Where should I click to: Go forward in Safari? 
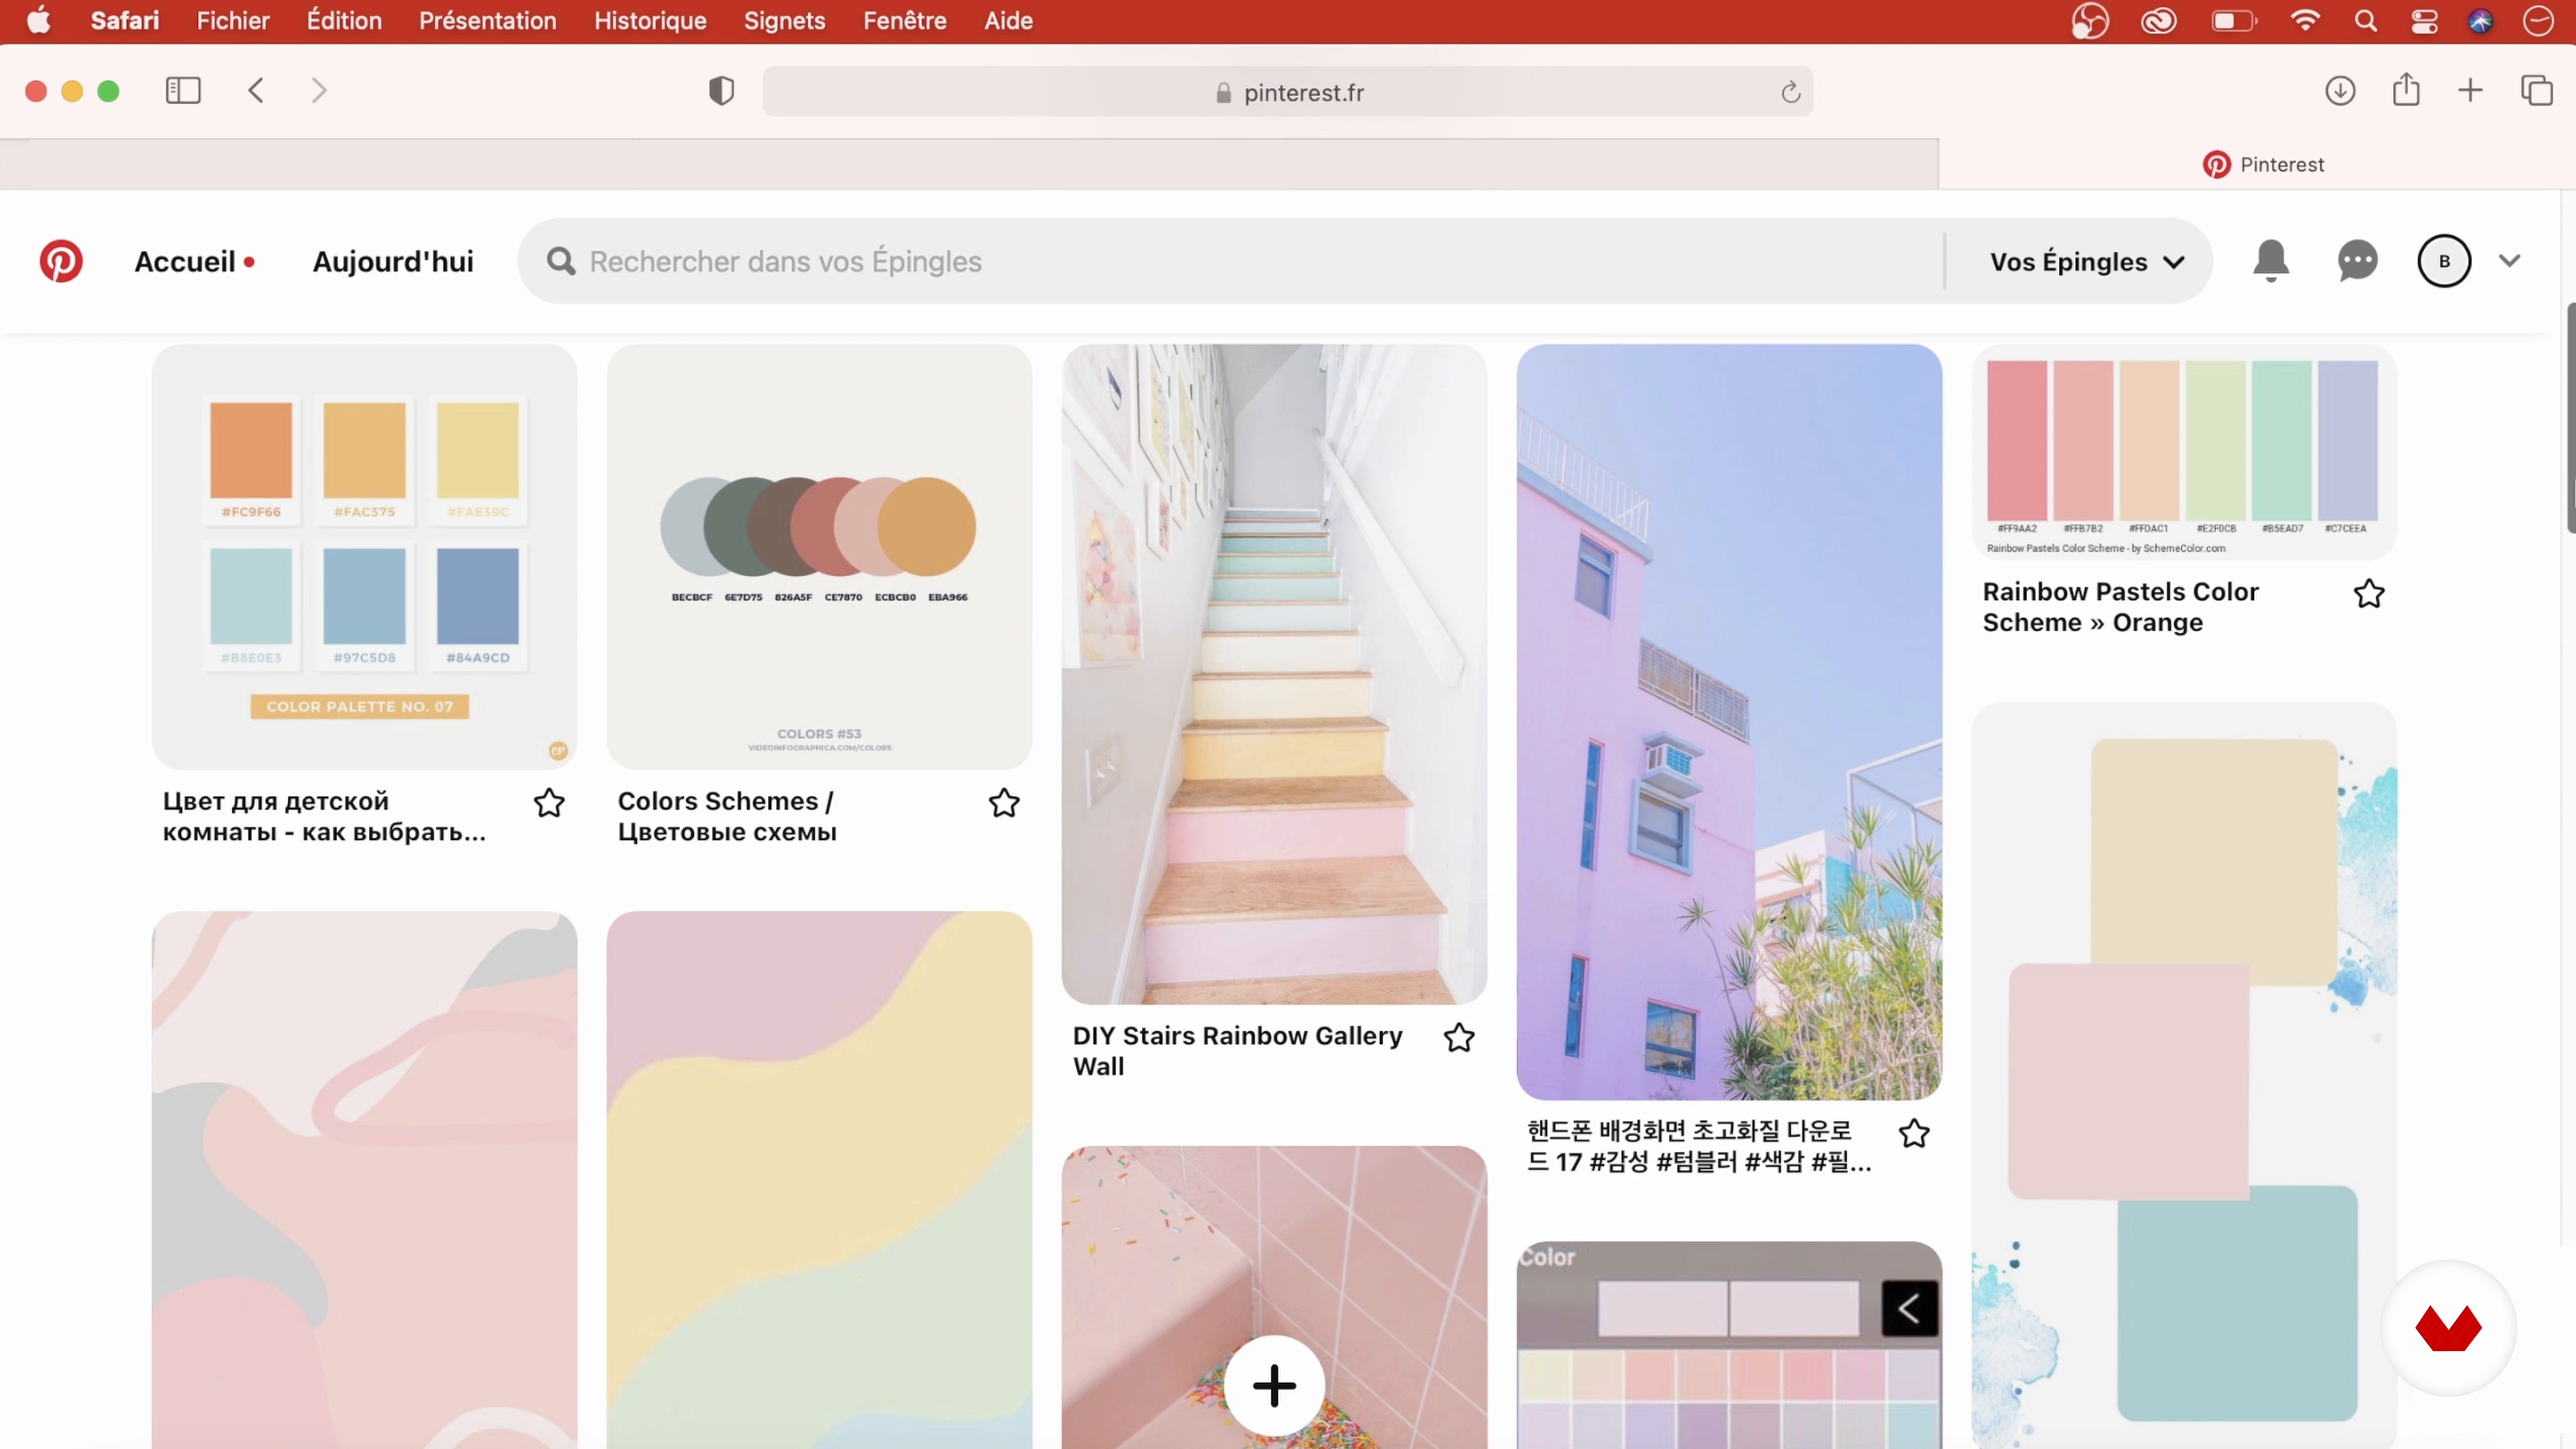(x=319, y=91)
